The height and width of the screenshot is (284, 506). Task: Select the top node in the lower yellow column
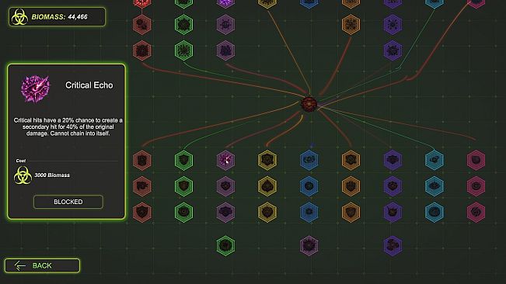[x=267, y=160]
